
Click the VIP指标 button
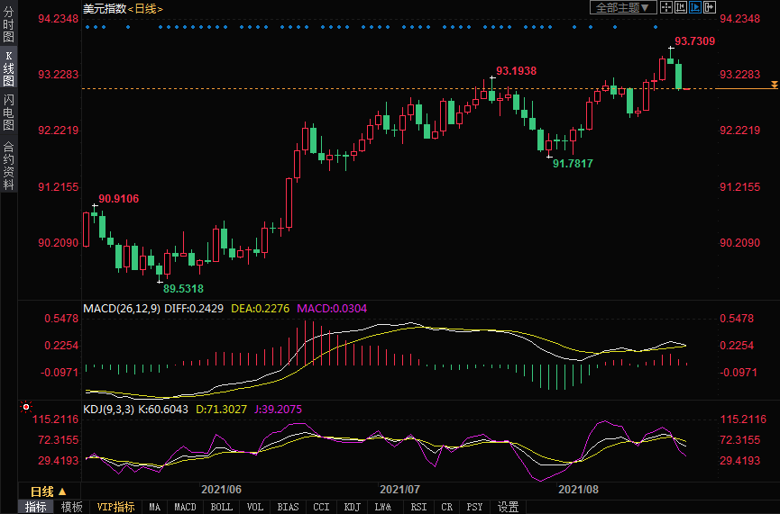pyautogui.click(x=115, y=507)
